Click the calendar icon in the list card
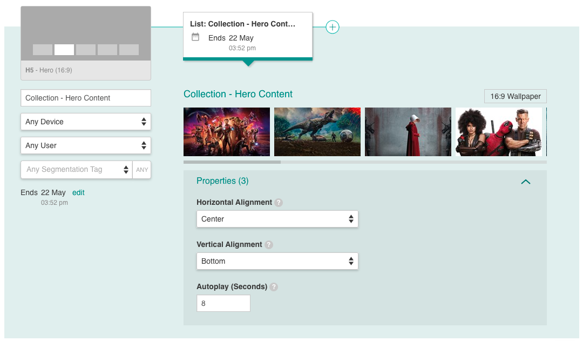This screenshot has height=341, width=583. [x=195, y=37]
